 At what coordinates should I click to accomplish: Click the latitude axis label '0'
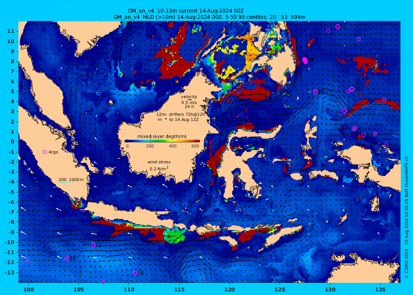coord(12,142)
